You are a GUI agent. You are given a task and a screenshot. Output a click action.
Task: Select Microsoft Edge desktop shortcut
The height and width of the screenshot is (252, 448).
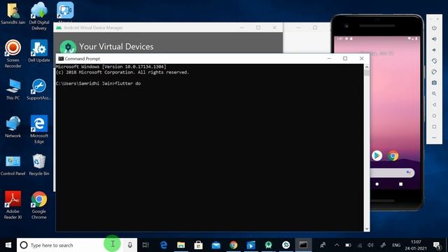pos(39,129)
